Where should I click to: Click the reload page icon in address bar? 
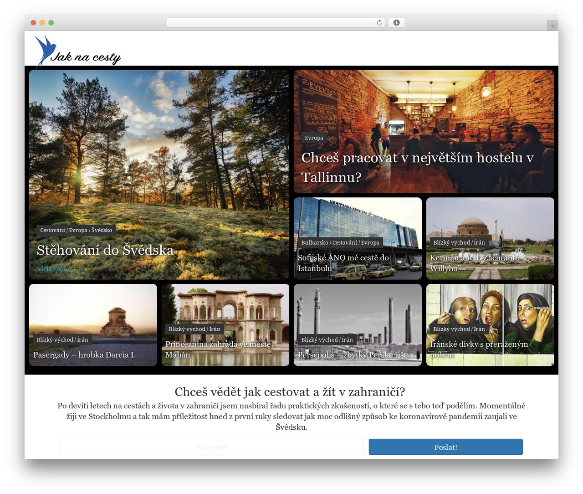tap(379, 23)
